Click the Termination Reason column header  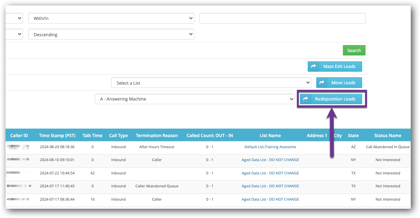[x=157, y=136]
